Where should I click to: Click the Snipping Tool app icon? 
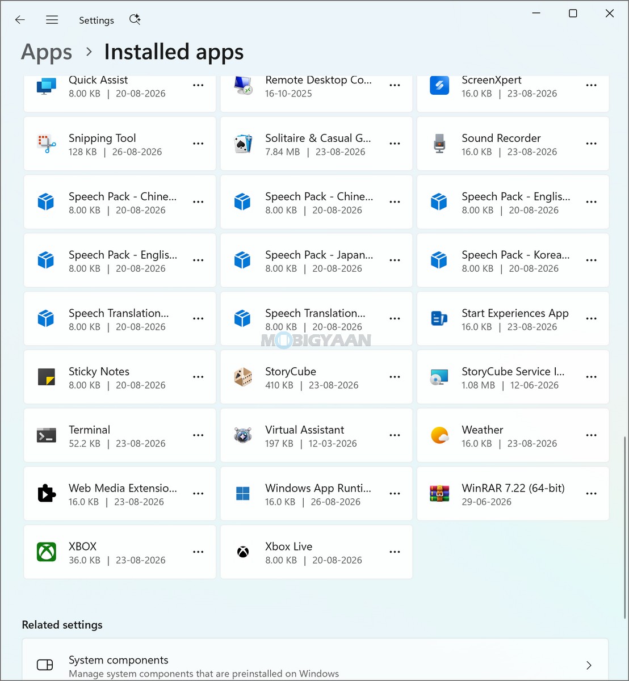click(x=46, y=144)
